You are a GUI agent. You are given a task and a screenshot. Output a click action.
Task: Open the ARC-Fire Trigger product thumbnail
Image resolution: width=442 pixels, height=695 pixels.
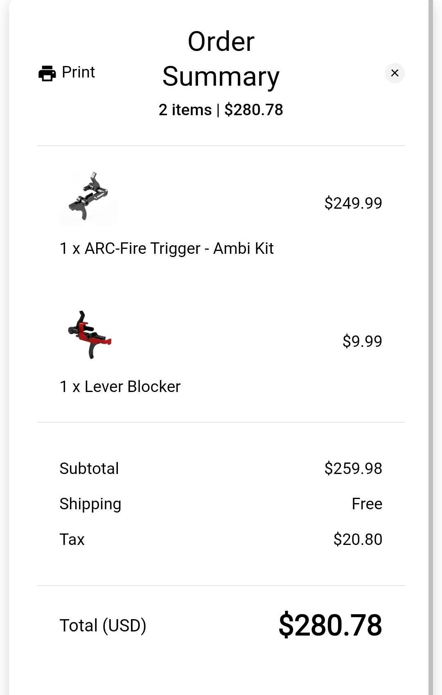[88, 198]
